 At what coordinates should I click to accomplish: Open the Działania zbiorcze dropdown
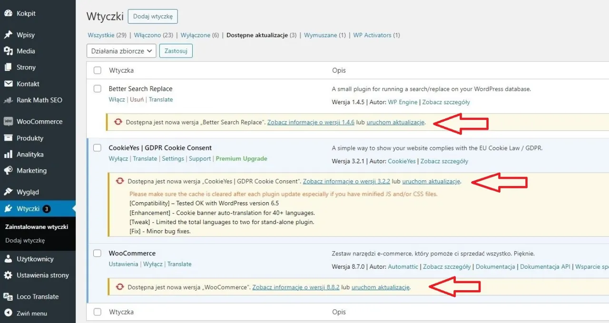pos(121,51)
